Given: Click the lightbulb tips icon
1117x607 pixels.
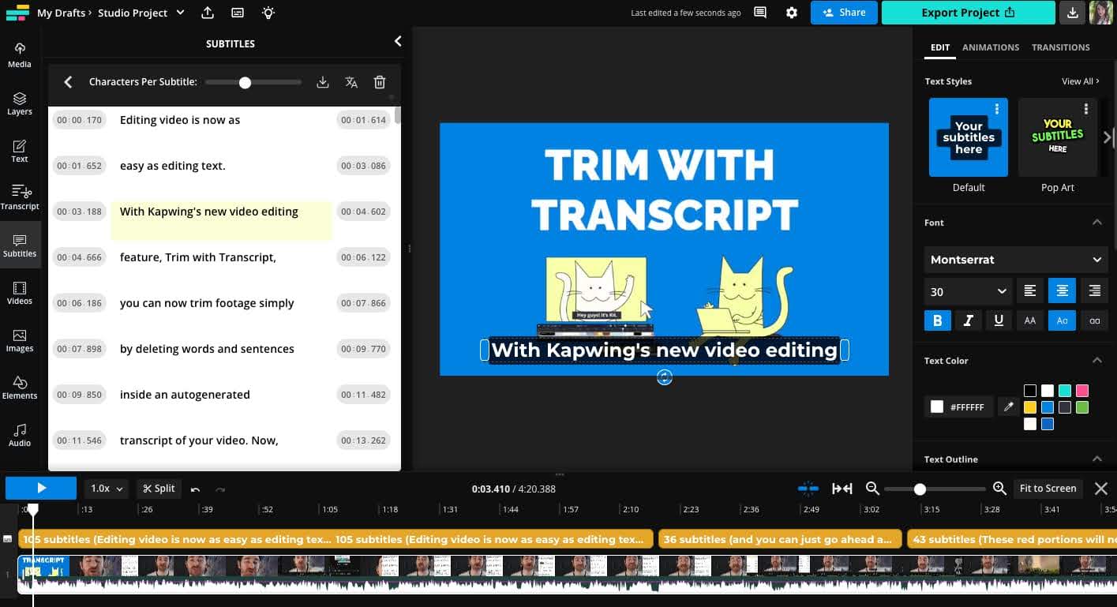Looking at the screenshot, I should tap(268, 13).
